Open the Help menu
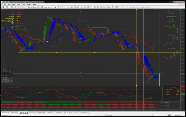 tap(35, 4)
